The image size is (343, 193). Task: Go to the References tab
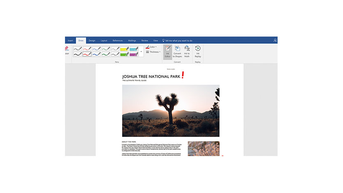point(118,41)
